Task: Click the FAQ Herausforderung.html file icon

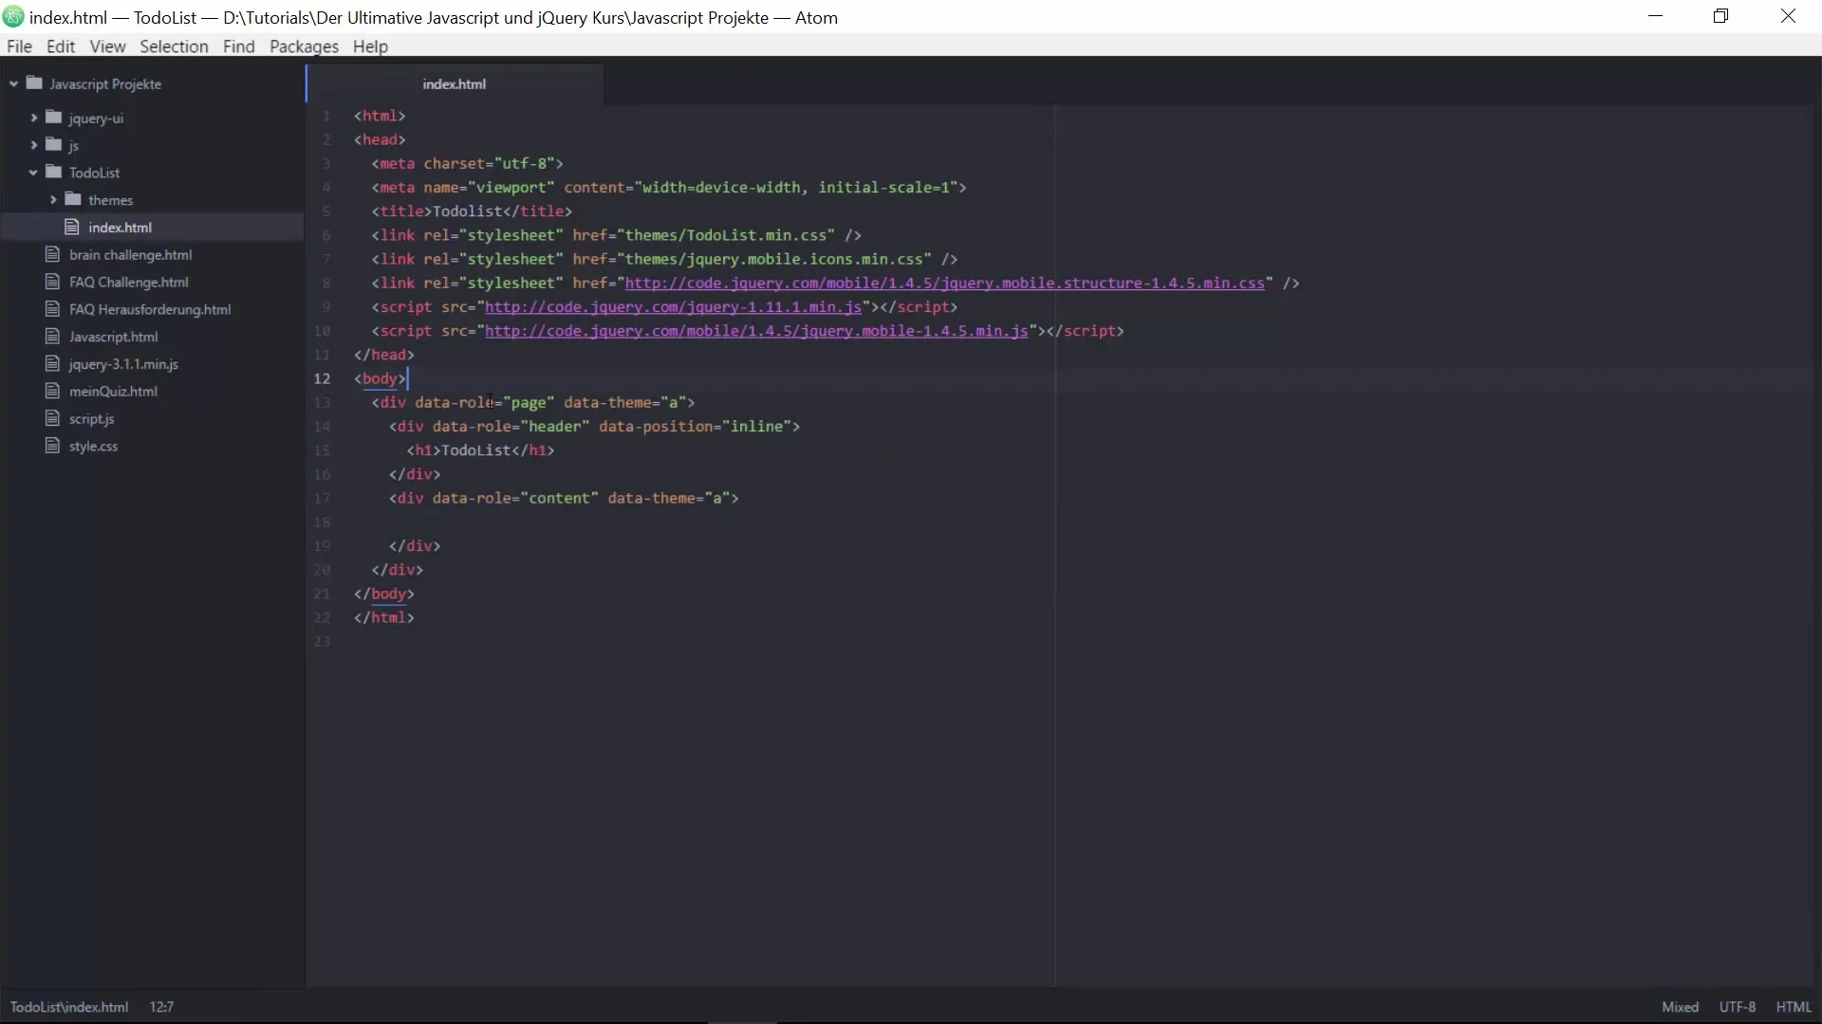Action: tap(52, 309)
